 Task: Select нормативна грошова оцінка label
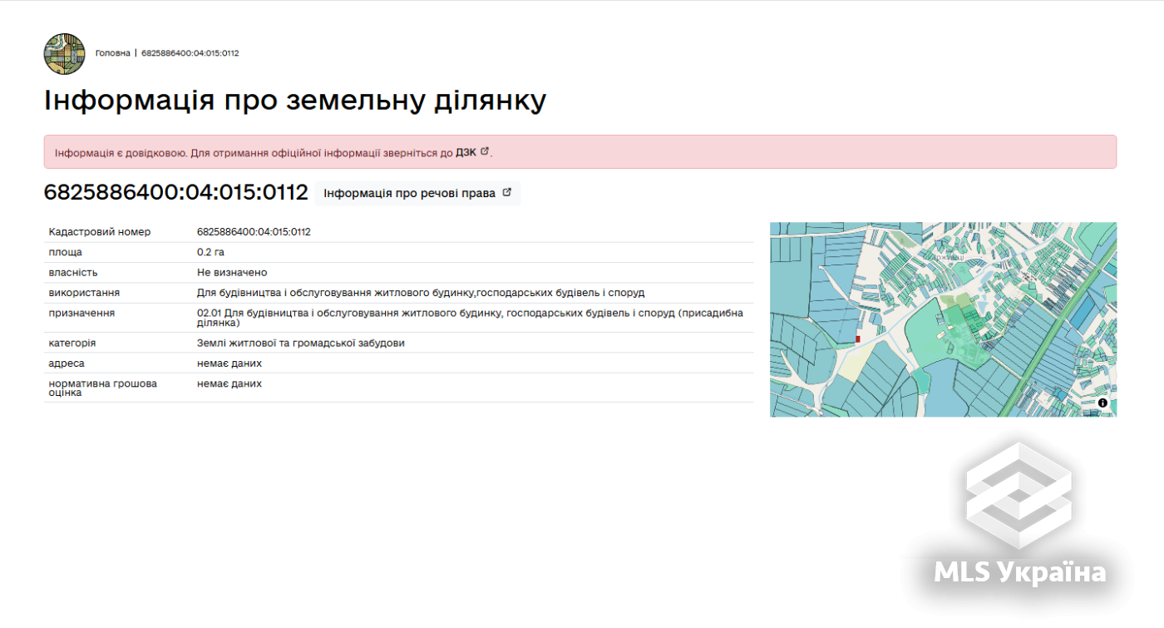(x=103, y=388)
